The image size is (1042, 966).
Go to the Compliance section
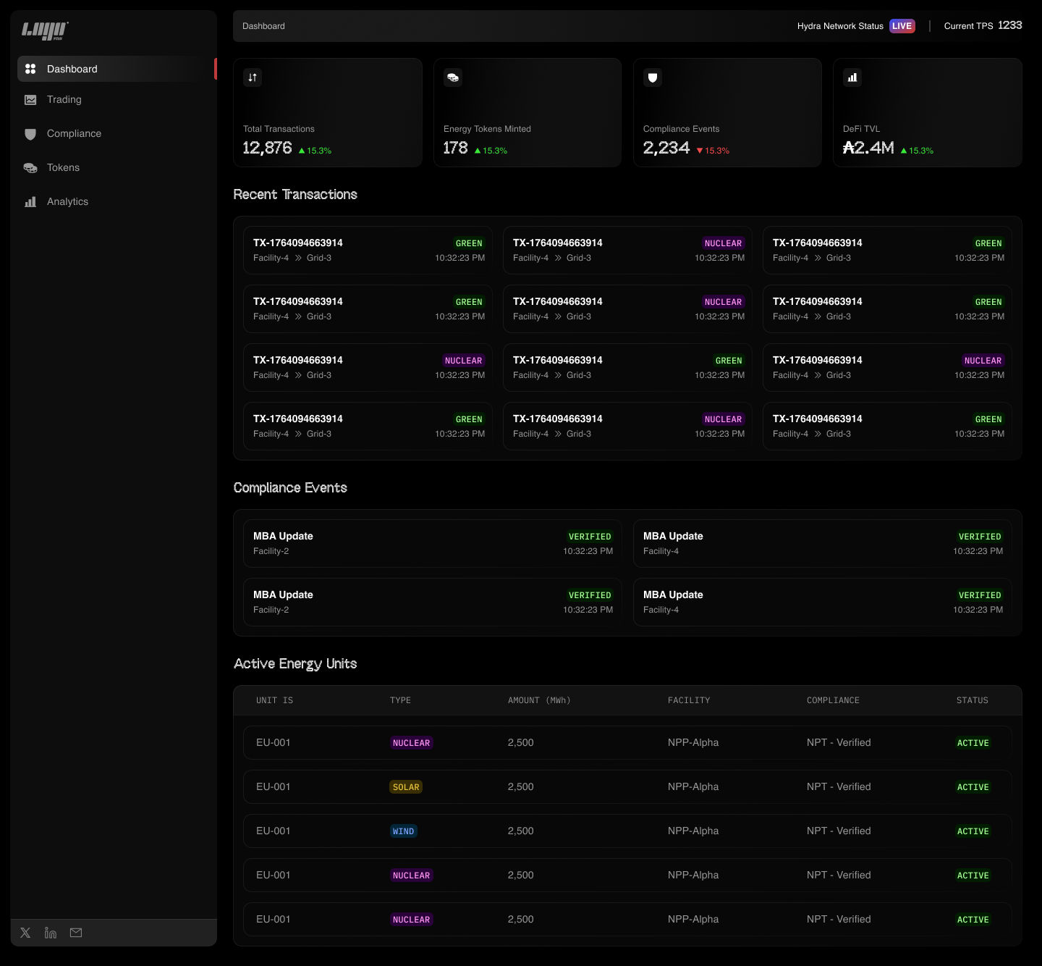tap(73, 134)
